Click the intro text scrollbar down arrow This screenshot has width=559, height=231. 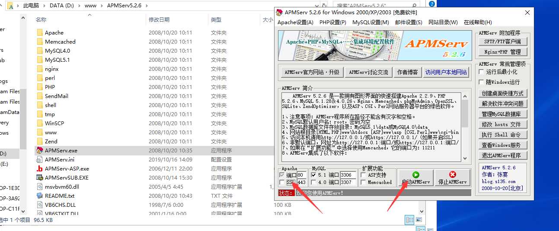pos(465,158)
